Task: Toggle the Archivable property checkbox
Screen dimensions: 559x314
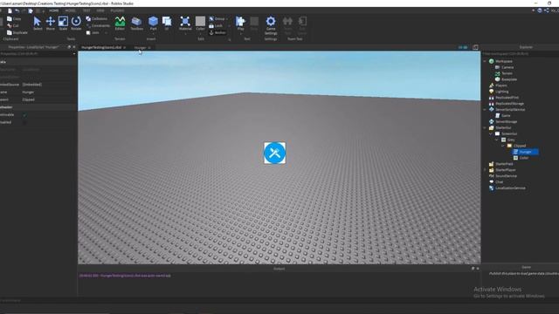Action: (x=24, y=115)
